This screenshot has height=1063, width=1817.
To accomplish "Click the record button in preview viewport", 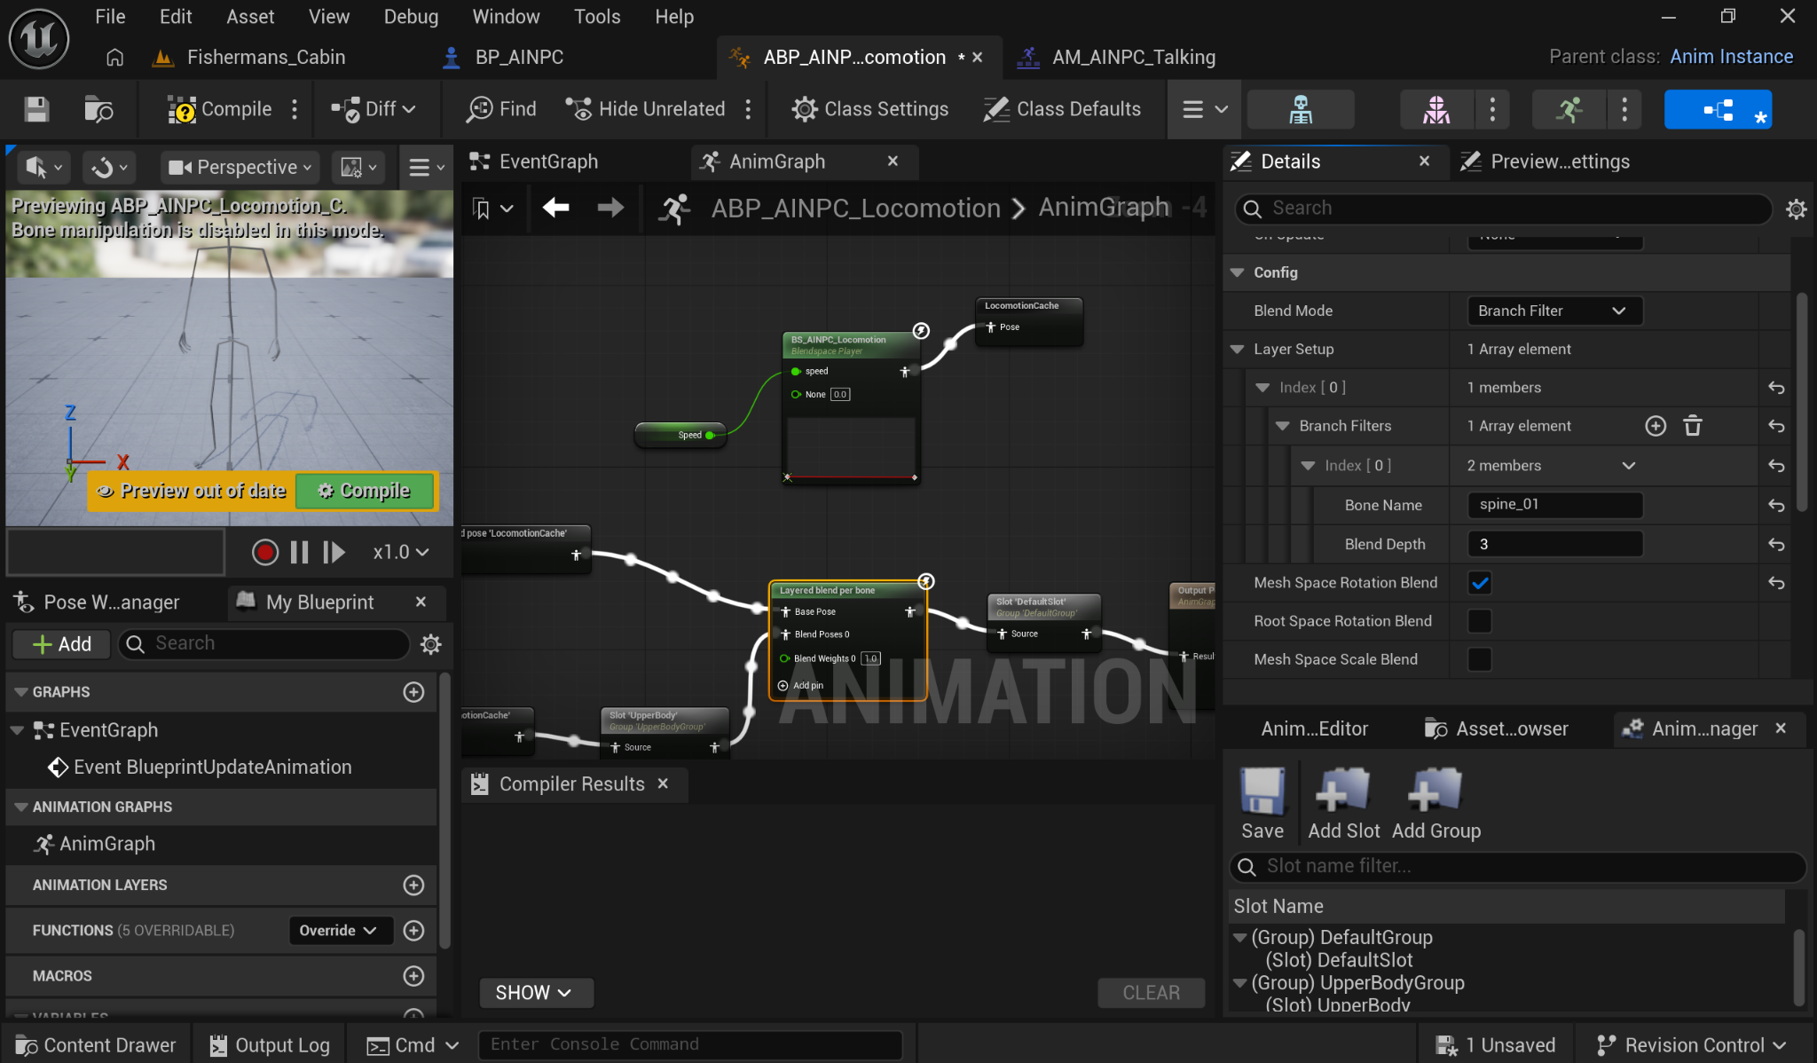I will click(x=264, y=552).
